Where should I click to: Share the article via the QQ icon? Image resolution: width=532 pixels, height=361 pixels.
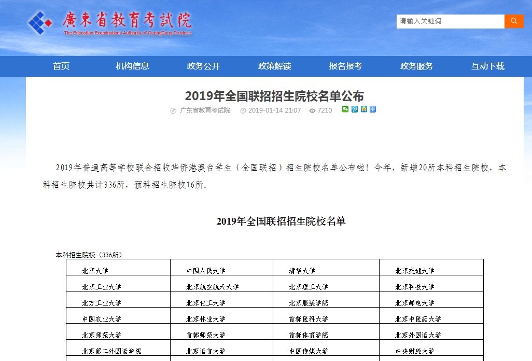click(355, 109)
